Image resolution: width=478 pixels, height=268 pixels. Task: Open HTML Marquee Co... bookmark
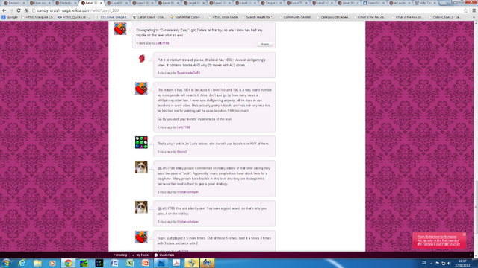coord(37,17)
